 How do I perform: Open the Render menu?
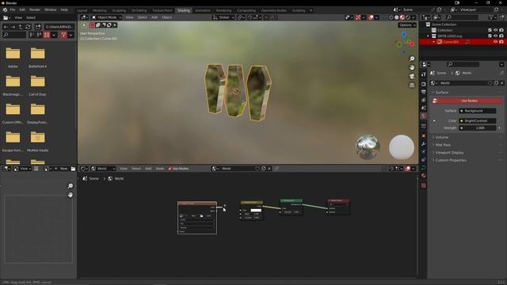35,10
